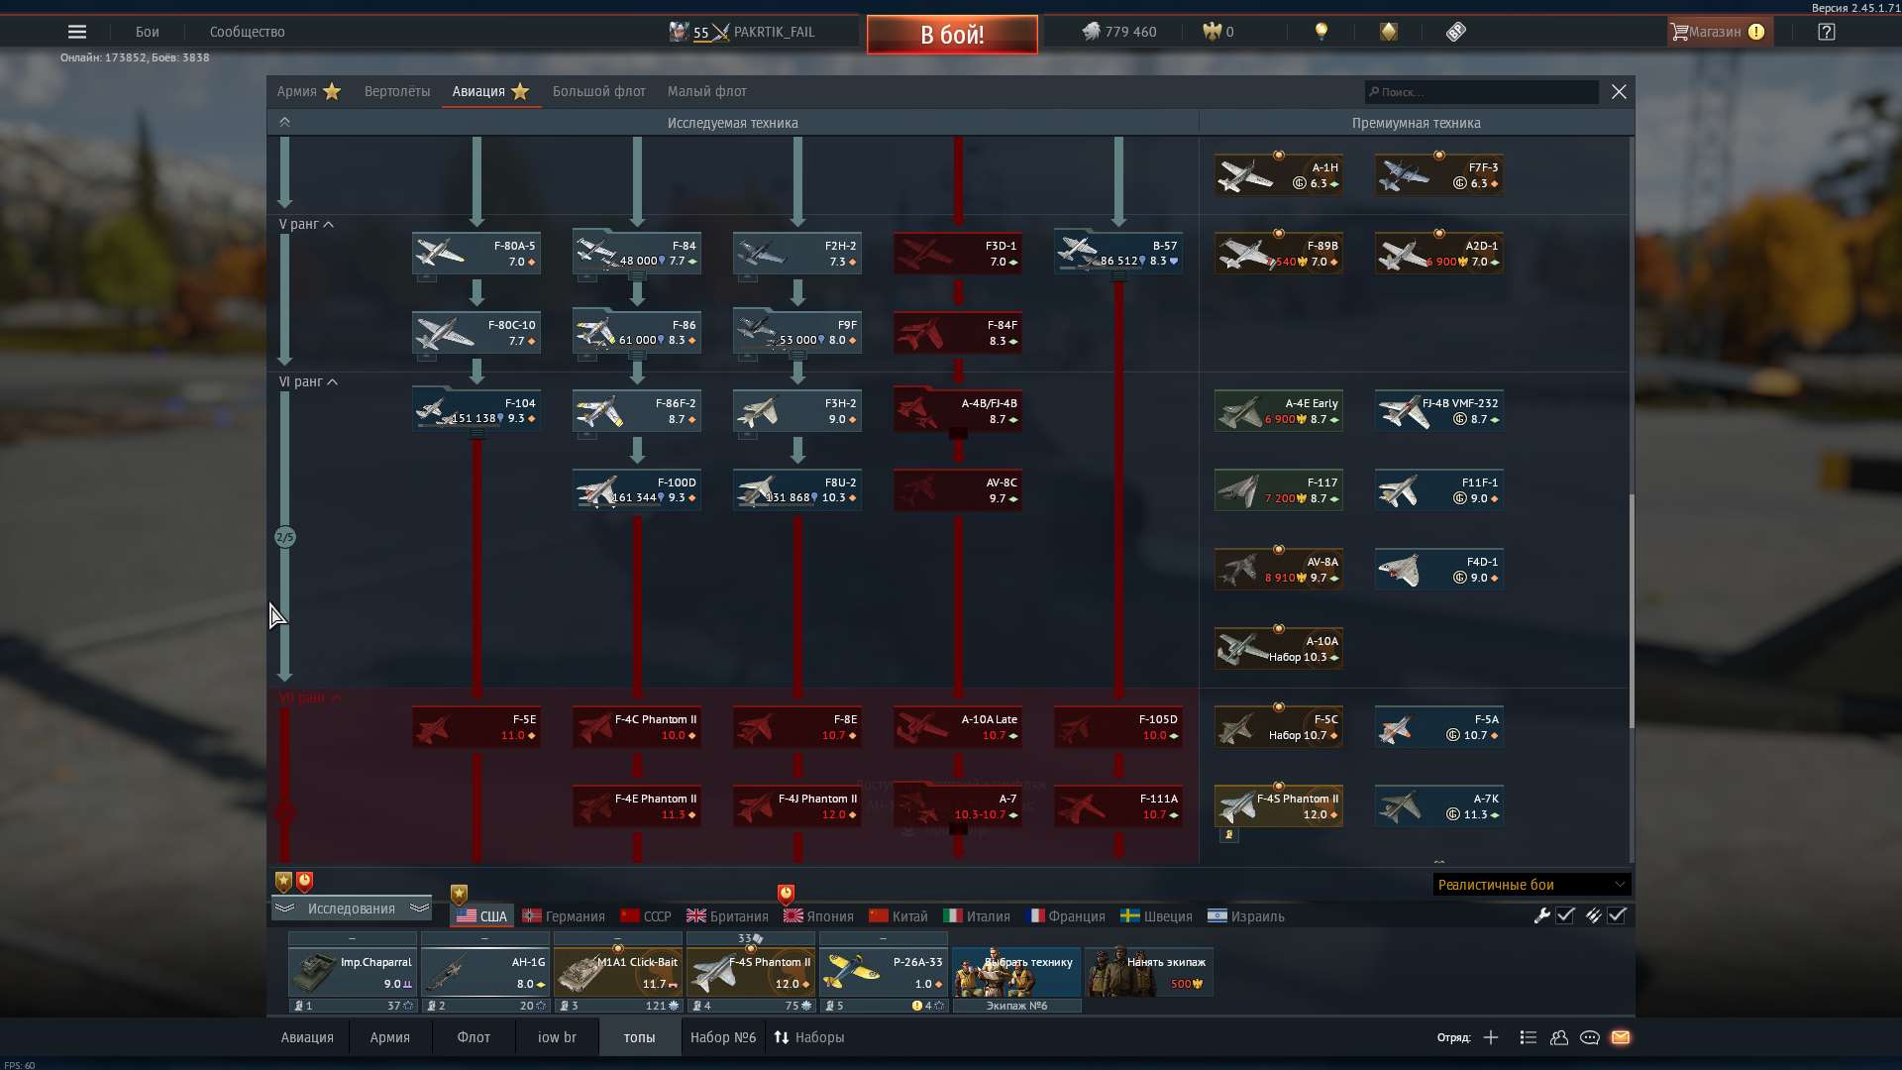
Task: Open the Battle Pass BP icon
Action: pos(1455,32)
